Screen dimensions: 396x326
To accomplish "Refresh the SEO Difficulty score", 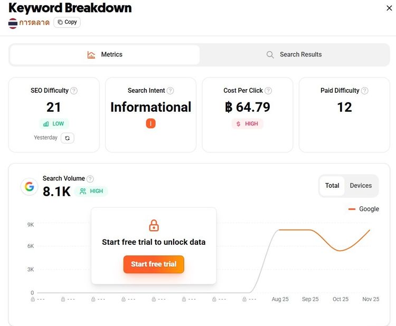I will click(x=67, y=138).
